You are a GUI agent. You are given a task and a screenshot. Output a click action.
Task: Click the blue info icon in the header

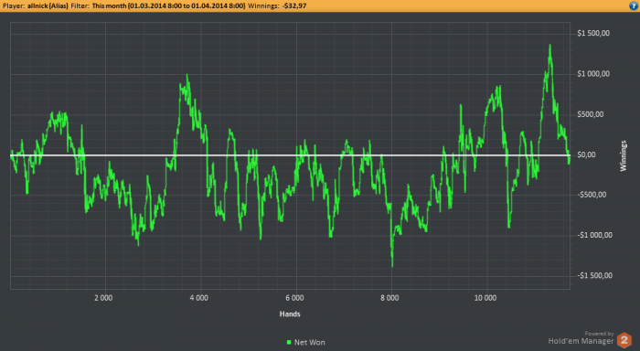(634, 5)
